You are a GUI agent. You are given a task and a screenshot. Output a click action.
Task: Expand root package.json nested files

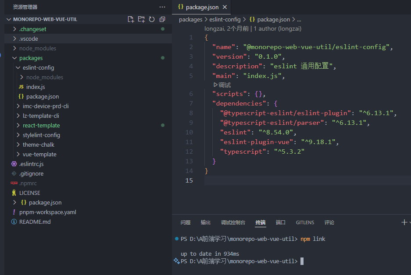pos(14,202)
